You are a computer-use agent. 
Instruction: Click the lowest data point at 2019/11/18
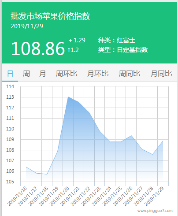coord(47,174)
